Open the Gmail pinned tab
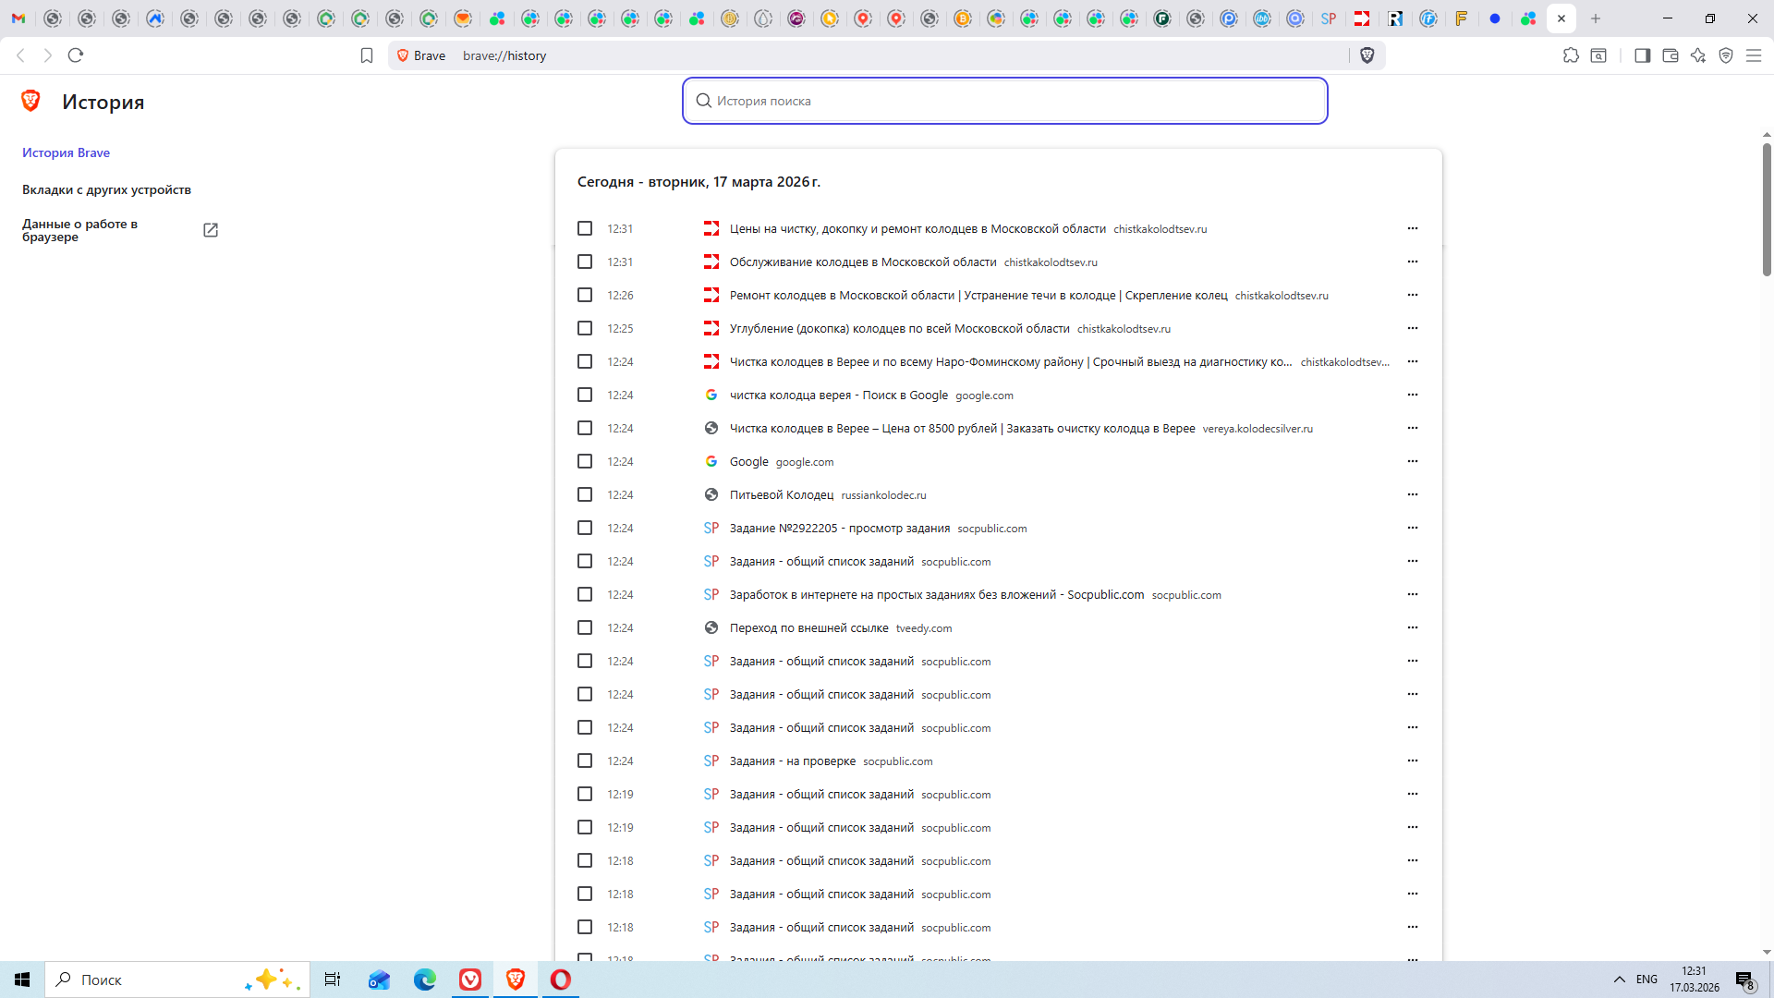 click(18, 18)
